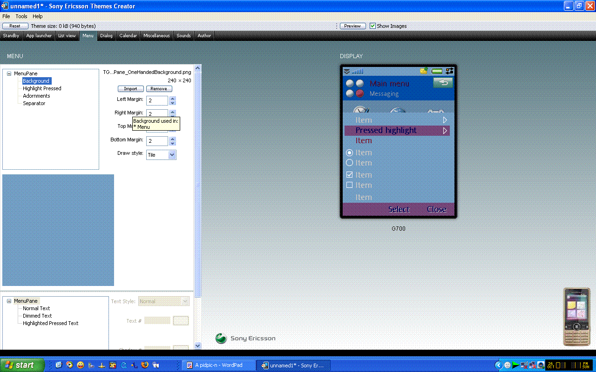596x372 pixels.
Task: Switch to the List view tab
Action: [67, 36]
